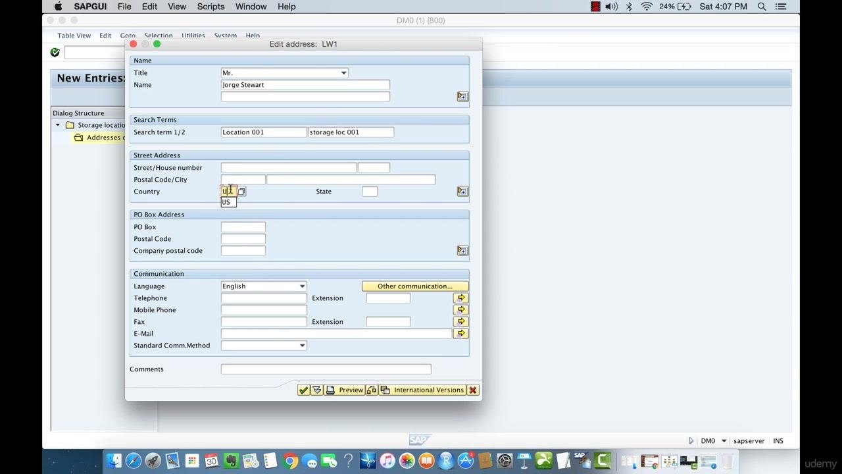
Task: Open status bar system info dropdown arrow
Action: tap(724, 441)
